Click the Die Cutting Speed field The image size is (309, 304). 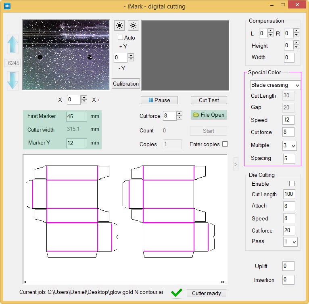(x=289, y=218)
